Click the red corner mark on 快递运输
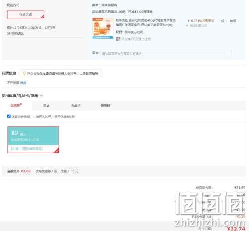Image resolution: width=249 pixels, height=231 pixels. click(43, 16)
